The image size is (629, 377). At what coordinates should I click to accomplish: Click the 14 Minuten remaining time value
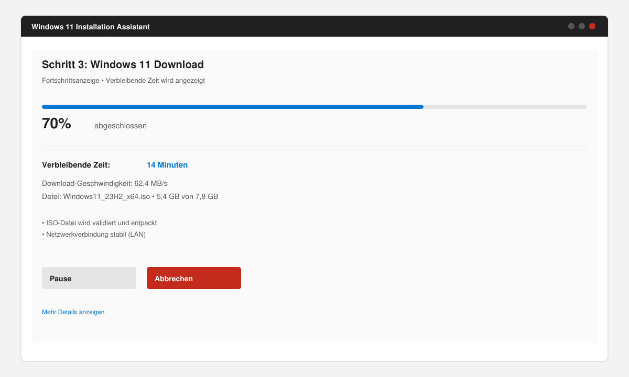[x=167, y=165]
